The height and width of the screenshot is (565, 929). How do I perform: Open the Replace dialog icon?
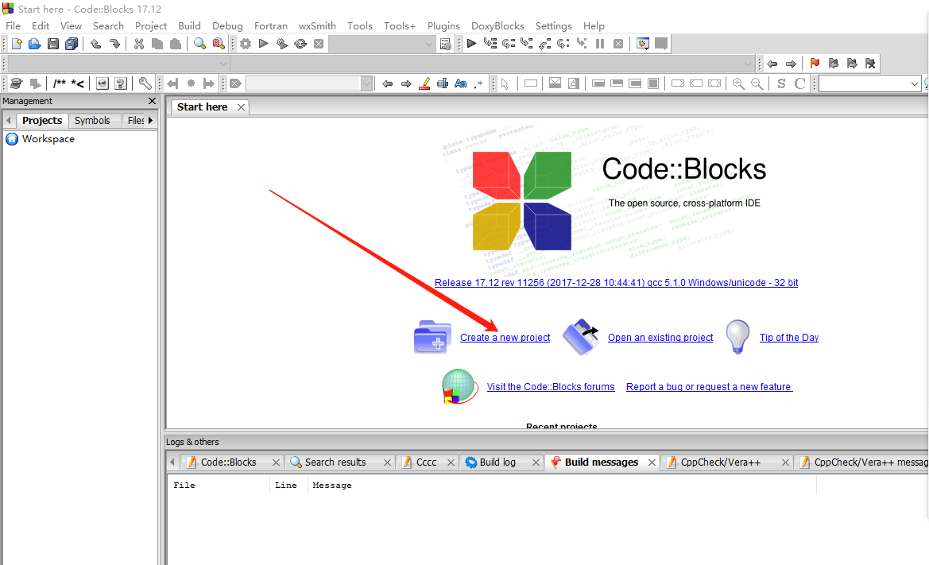218,44
